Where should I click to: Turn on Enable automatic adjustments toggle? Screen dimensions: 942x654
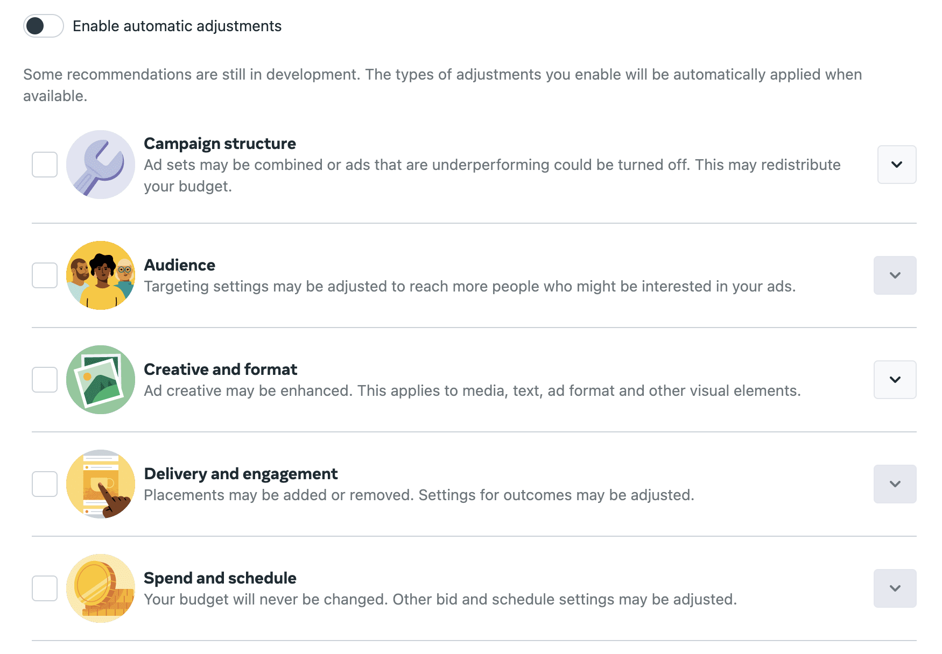click(x=44, y=26)
